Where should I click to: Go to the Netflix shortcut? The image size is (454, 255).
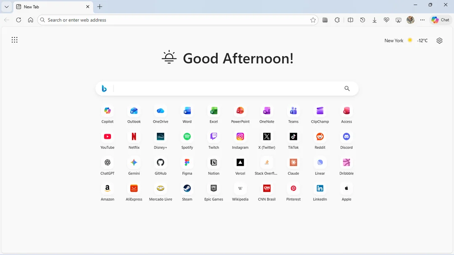point(134,140)
